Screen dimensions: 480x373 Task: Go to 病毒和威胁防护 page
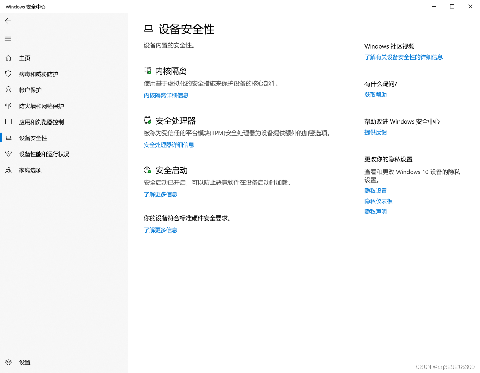[x=64, y=74]
